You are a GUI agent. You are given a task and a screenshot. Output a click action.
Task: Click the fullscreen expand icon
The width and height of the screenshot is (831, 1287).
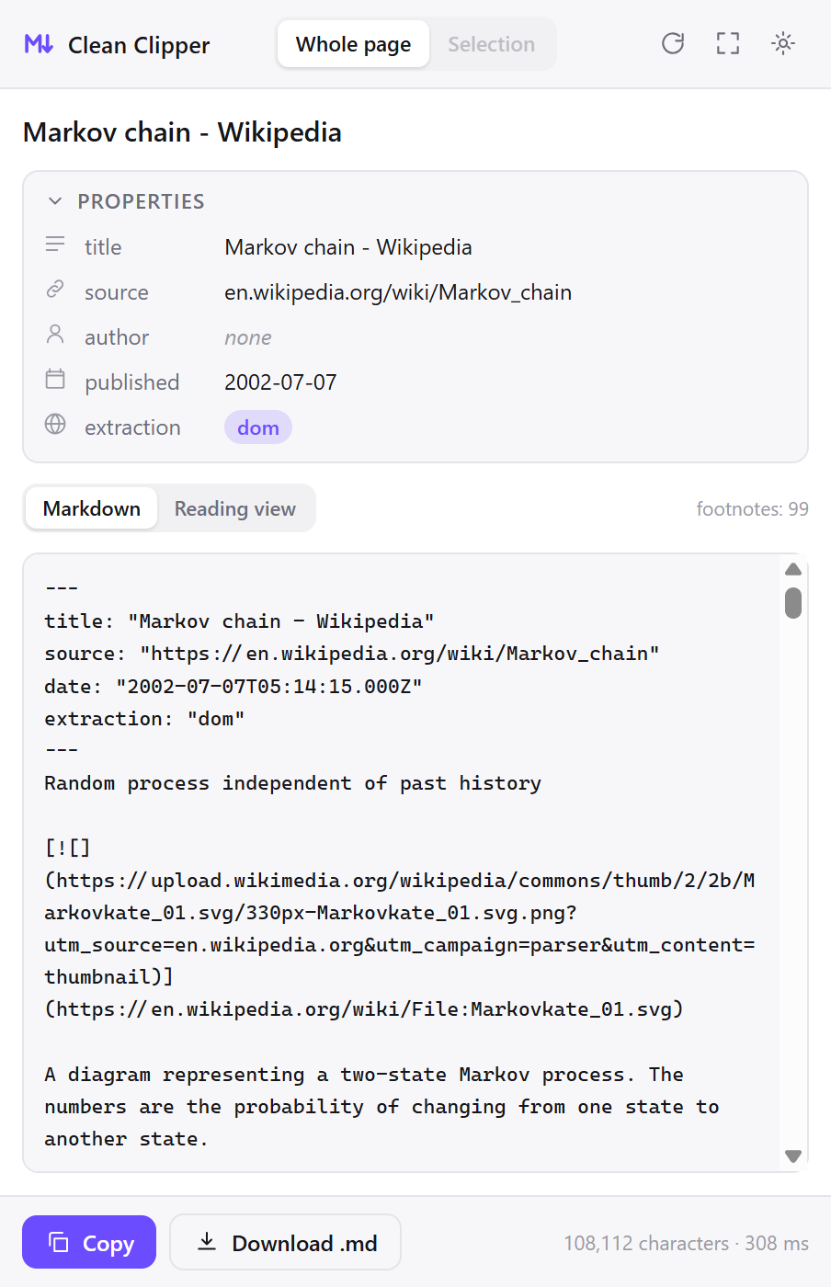728,43
